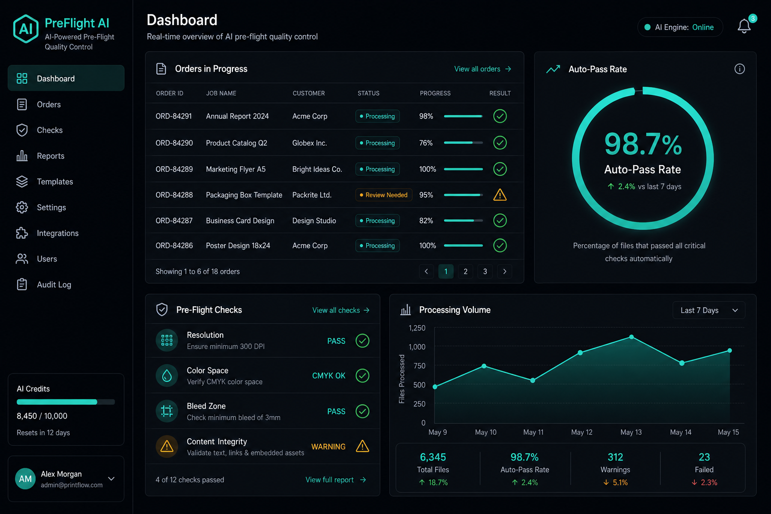Viewport: 771px width, 514px height.
Task: Open the Checks section
Action: [66, 130]
